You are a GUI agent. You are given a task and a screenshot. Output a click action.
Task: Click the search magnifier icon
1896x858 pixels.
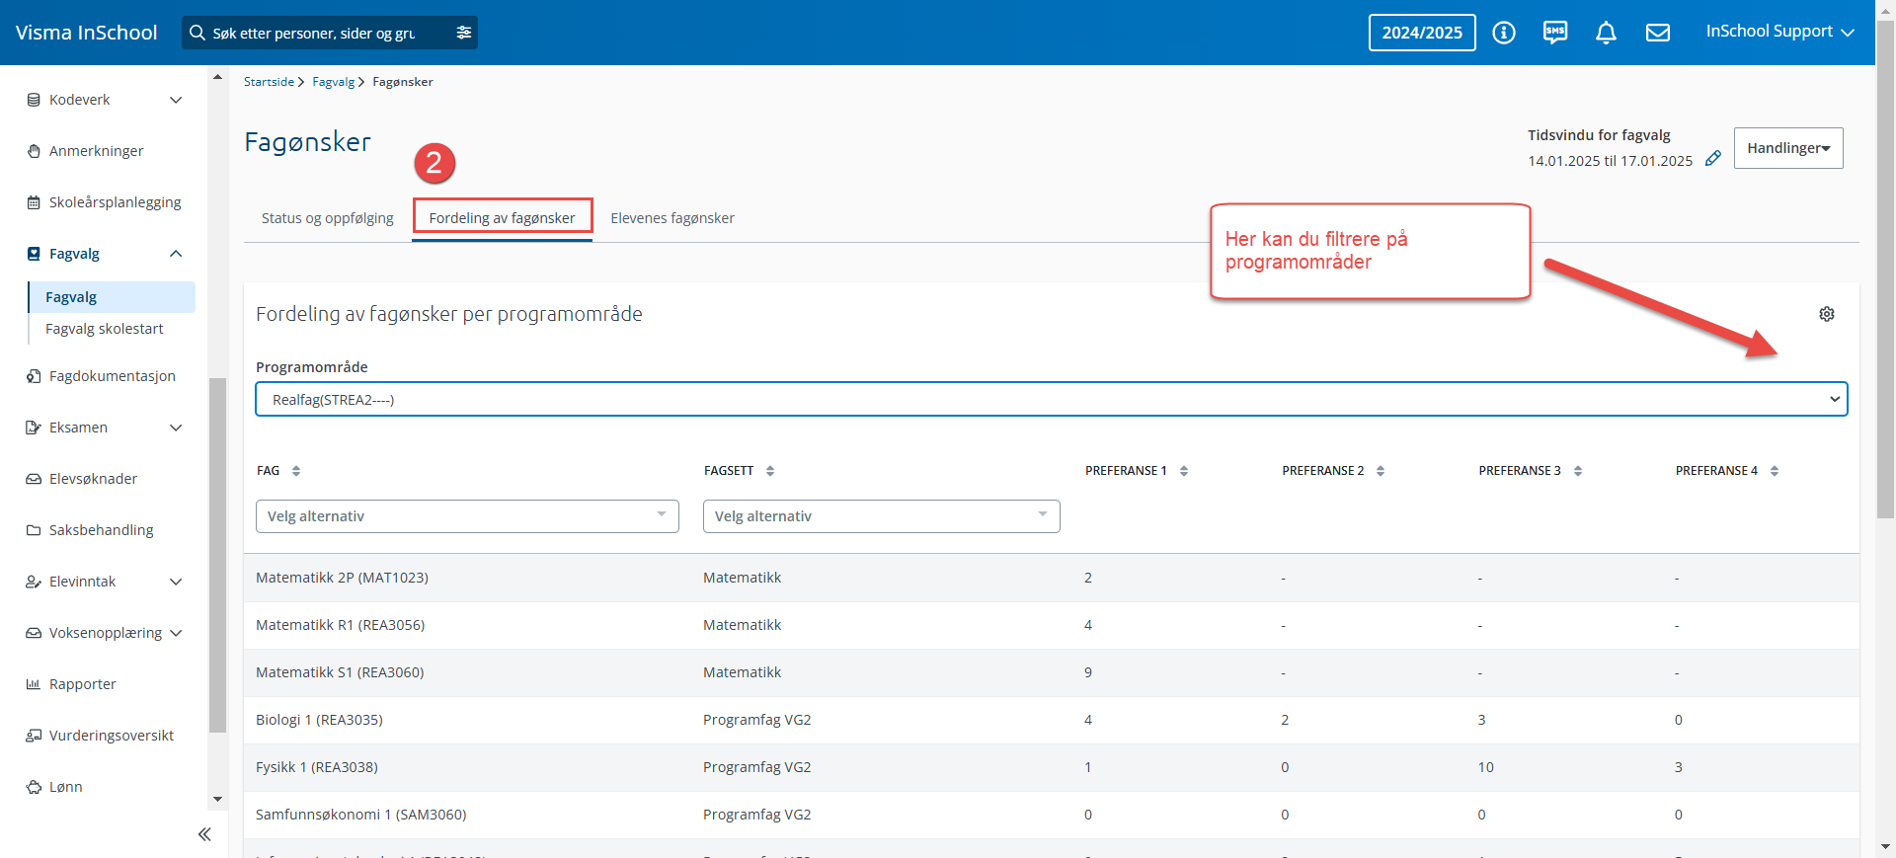click(197, 33)
